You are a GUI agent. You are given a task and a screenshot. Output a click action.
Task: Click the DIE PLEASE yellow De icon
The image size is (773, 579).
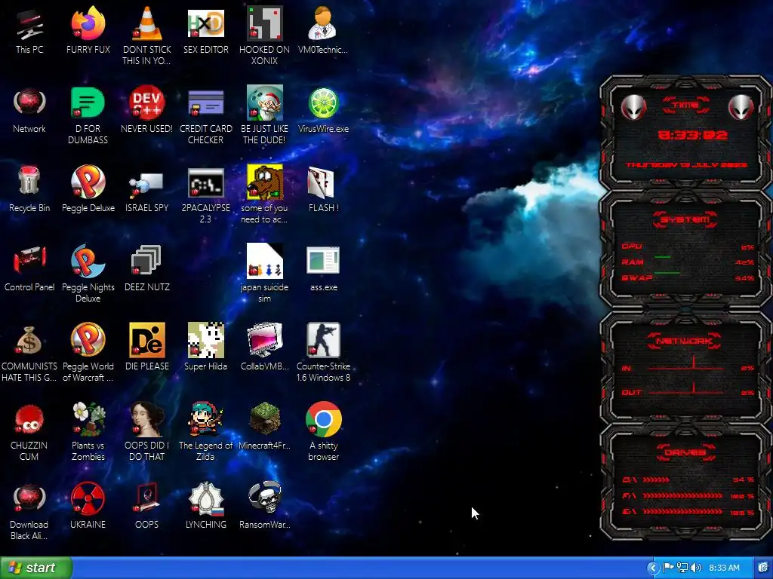point(146,340)
